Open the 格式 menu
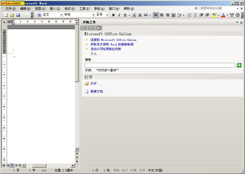 [70, 9]
